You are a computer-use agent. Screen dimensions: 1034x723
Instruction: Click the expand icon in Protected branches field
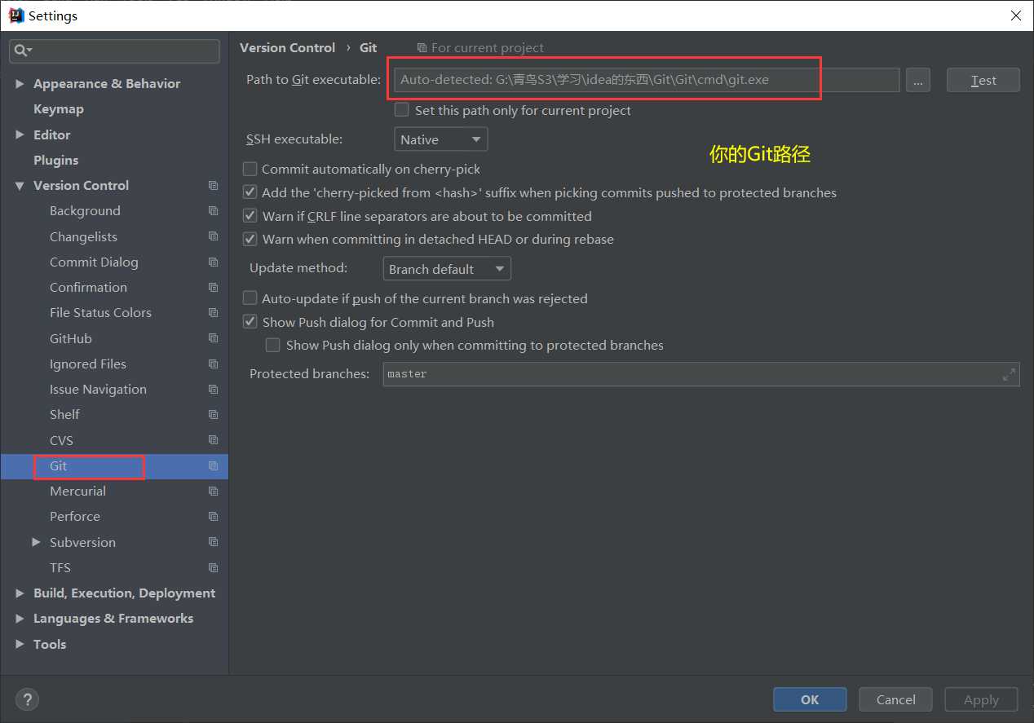click(x=1009, y=374)
